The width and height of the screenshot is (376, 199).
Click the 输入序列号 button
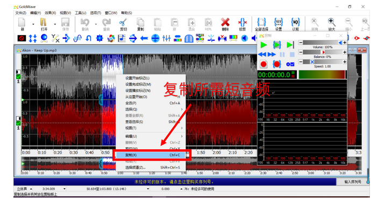click(352, 182)
